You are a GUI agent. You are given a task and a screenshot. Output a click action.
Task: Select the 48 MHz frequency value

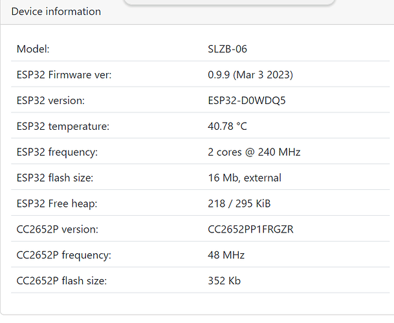[223, 255]
